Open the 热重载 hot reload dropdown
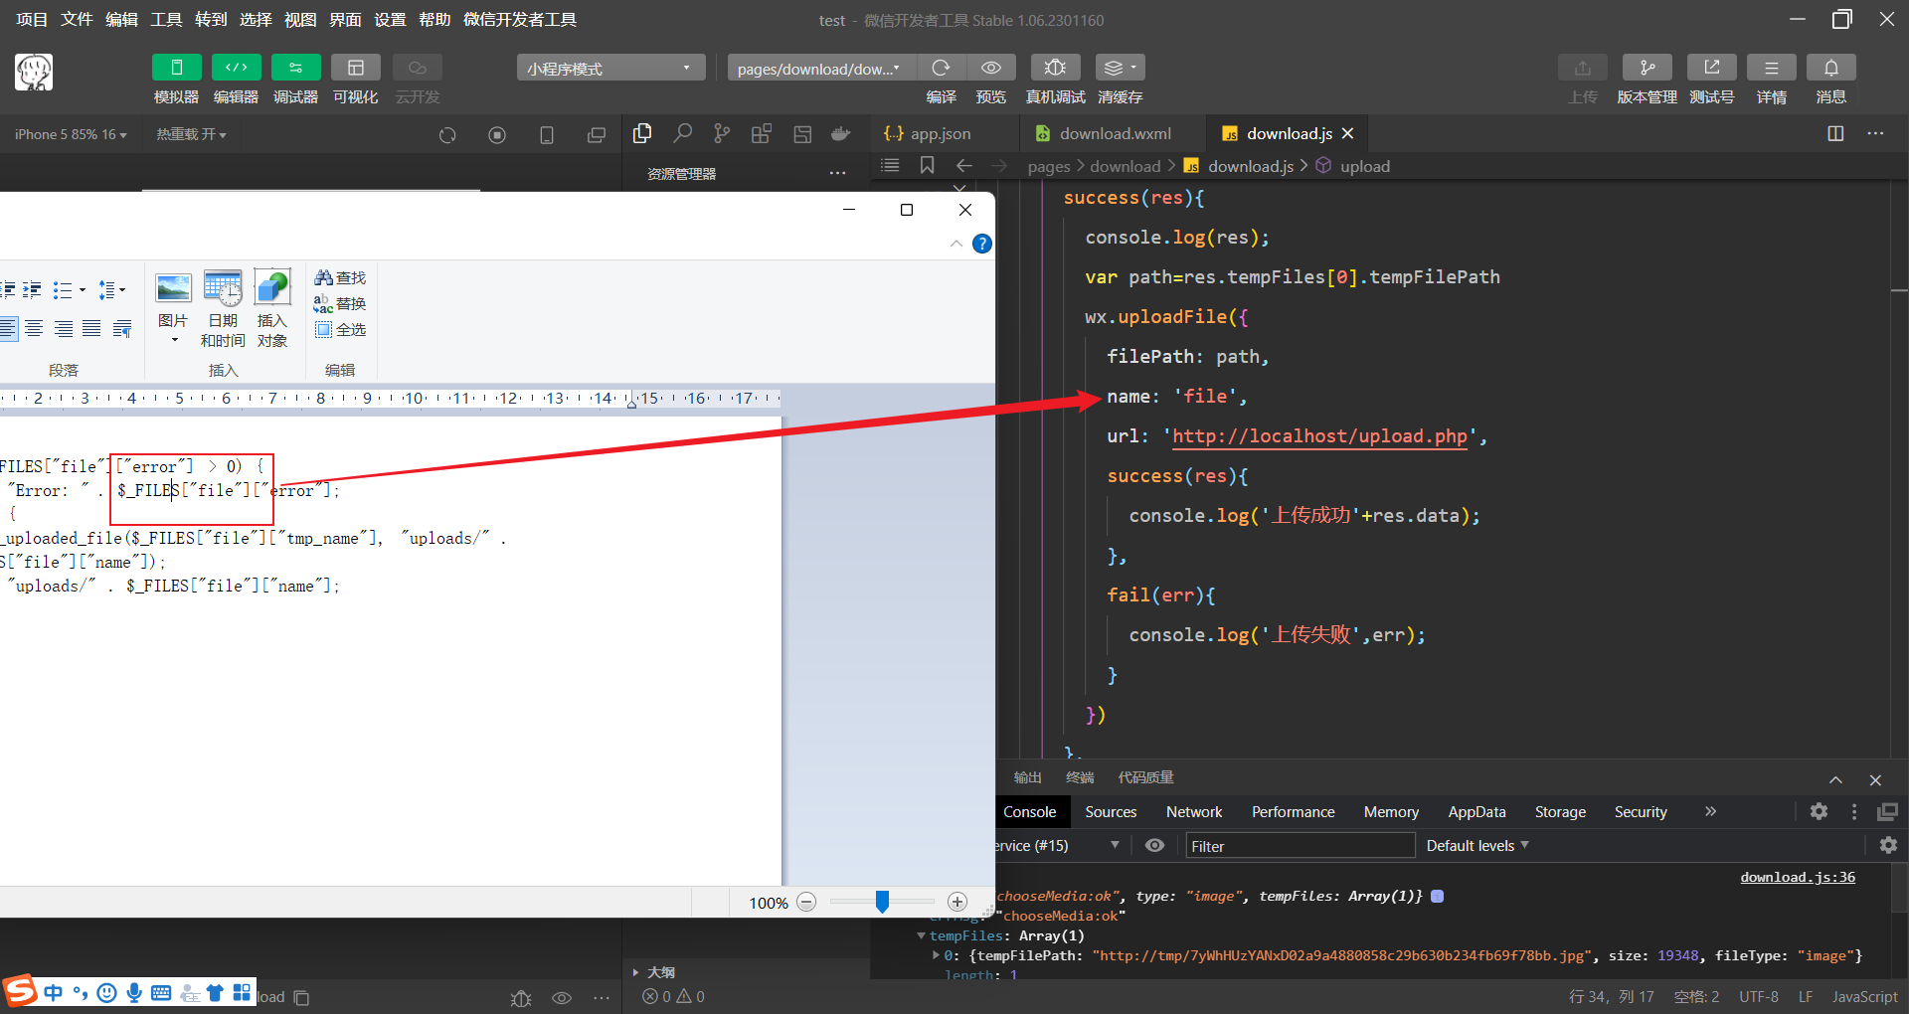Screen dimensions: 1909x1014 click(191, 134)
